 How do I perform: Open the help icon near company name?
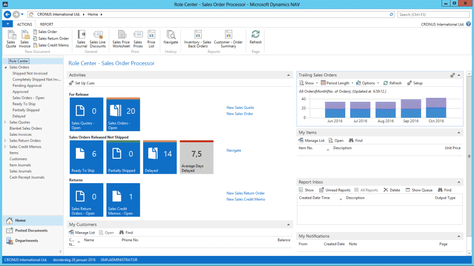click(468, 24)
